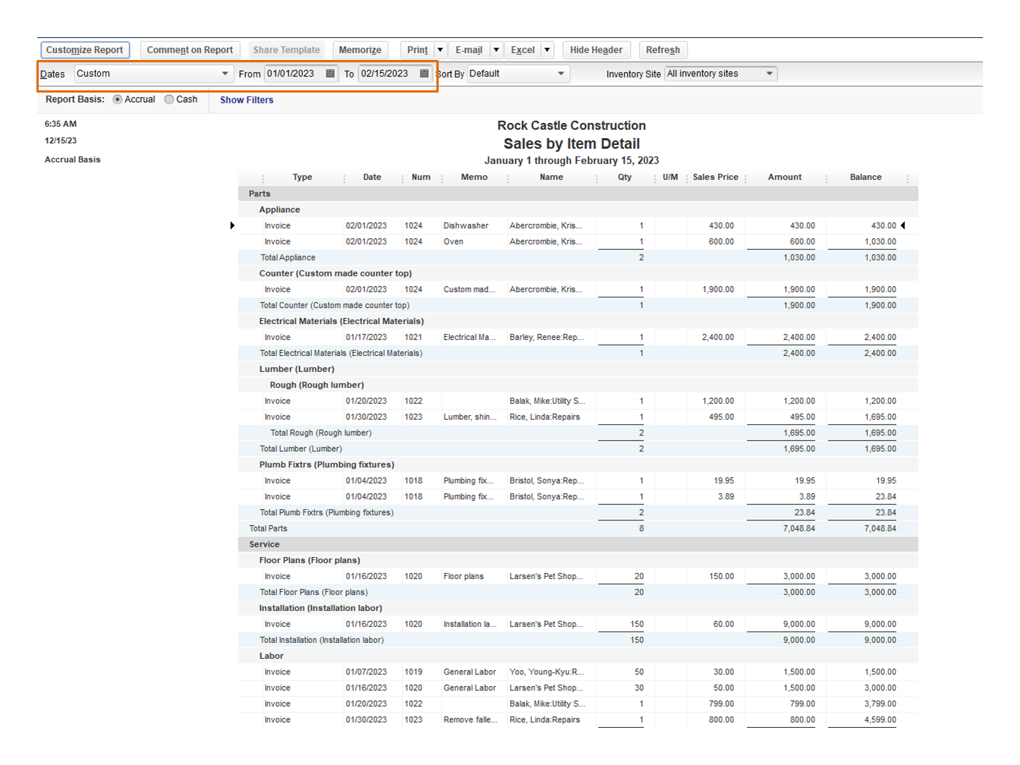The height and width of the screenshot is (765, 1020).
Task: Open the calendar picker for the To date
Action: pos(424,74)
